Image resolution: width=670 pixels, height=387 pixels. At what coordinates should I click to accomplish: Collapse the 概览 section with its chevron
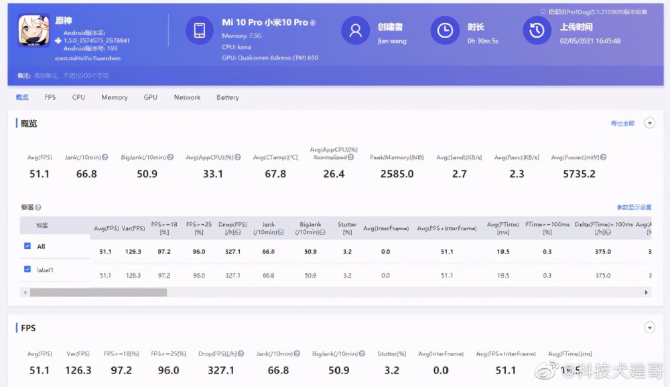(649, 123)
